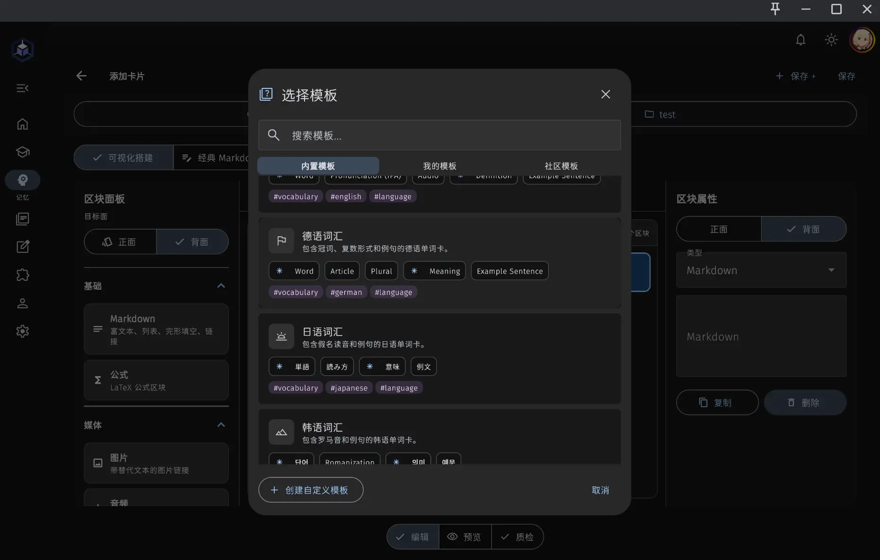The width and height of the screenshot is (880, 560).
Task: Switch to the 我的模板 tab
Action: [439, 166]
